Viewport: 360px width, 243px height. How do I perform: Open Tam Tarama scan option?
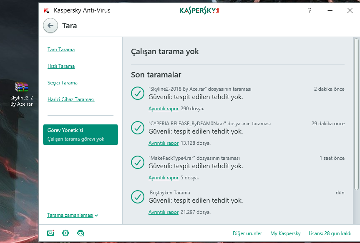point(61,50)
